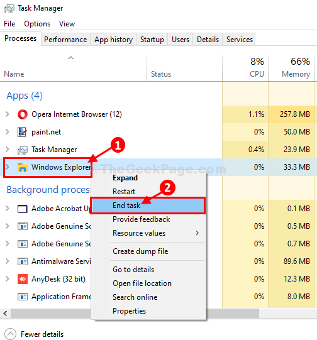
Task: Choose Search online
Action: point(148,297)
